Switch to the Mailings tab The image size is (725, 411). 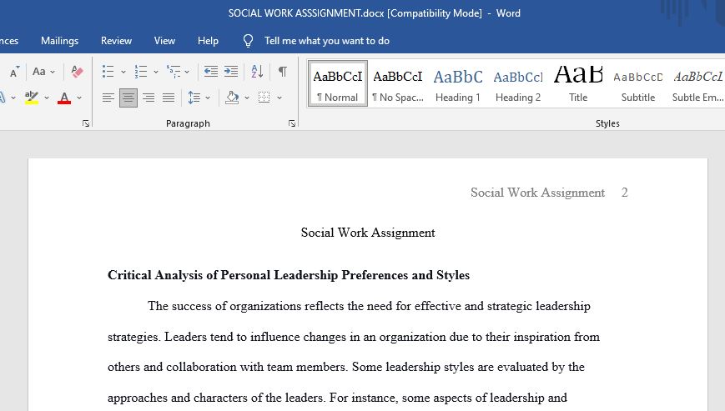click(x=59, y=41)
